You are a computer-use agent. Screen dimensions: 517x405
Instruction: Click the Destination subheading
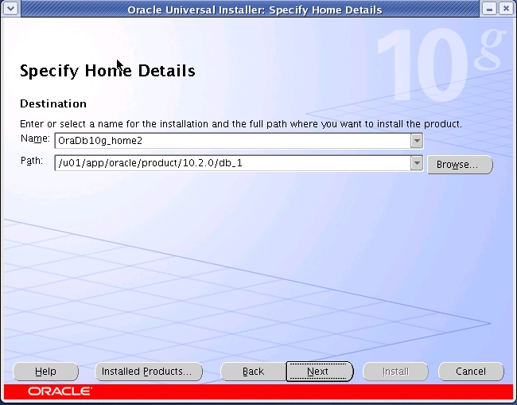(53, 103)
